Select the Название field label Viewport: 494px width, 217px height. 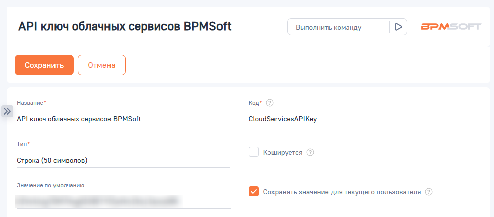[30, 103]
